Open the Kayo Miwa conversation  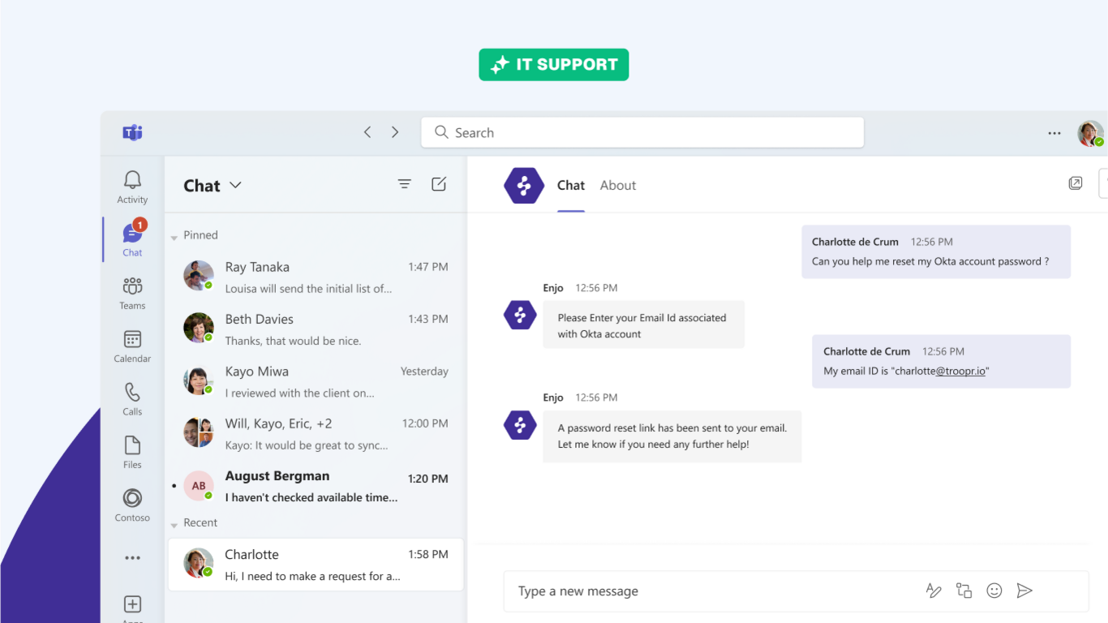[316, 381]
